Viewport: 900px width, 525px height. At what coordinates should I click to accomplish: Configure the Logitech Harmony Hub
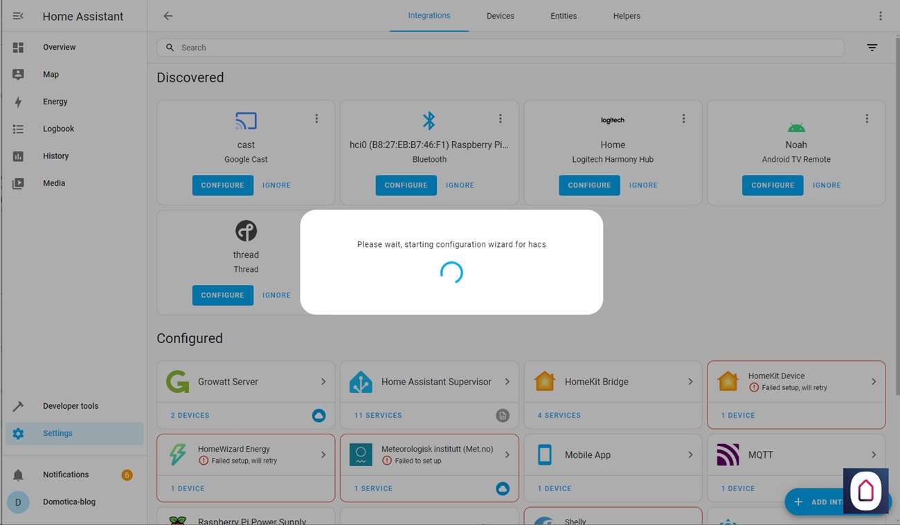click(589, 185)
